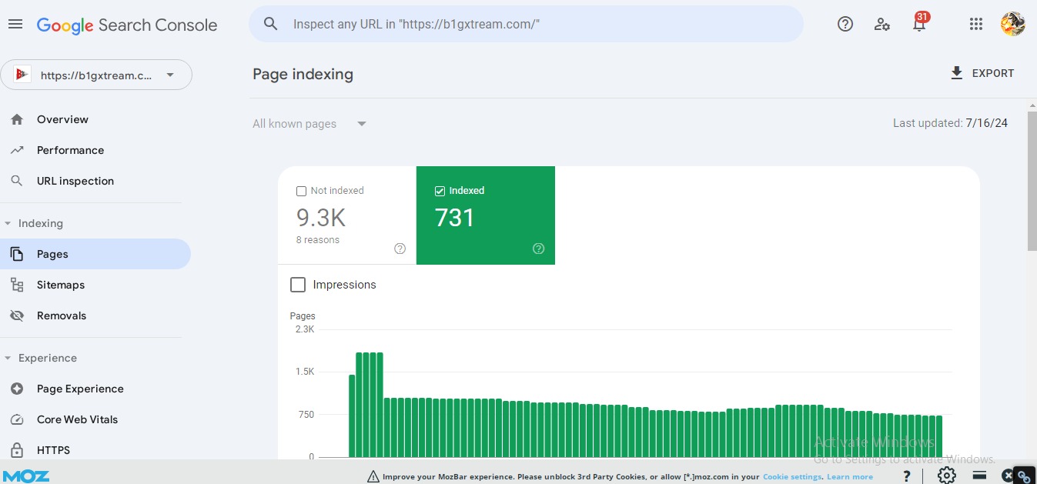Click the Google account avatar

[x=1012, y=25]
